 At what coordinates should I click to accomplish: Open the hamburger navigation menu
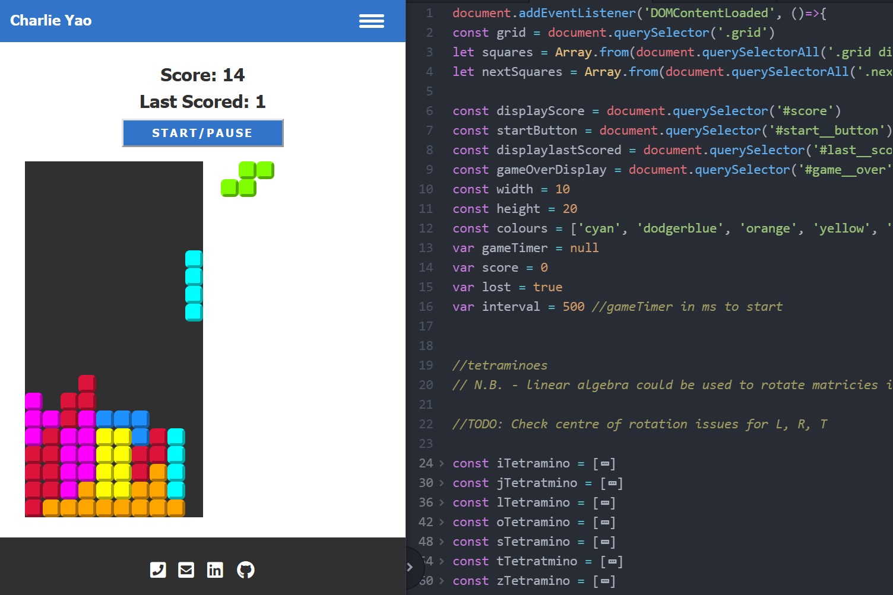pos(372,21)
